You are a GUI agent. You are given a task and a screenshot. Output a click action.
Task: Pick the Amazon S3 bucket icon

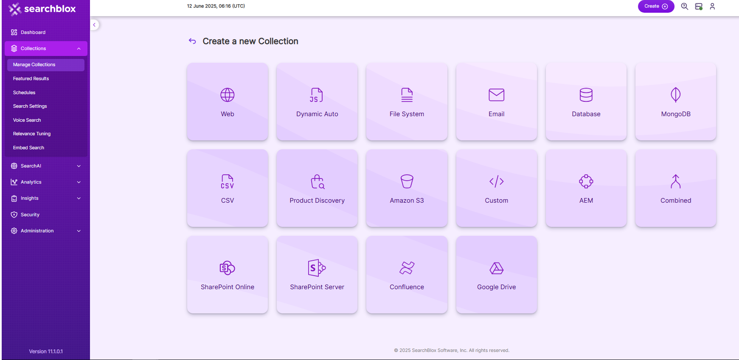pos(407,181)
